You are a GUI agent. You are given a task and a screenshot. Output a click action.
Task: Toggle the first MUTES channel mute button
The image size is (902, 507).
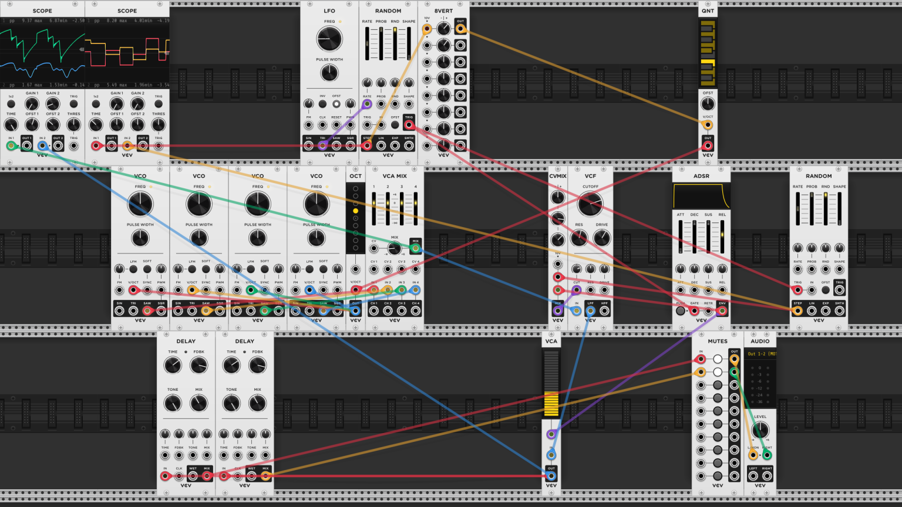click(718, 359)
